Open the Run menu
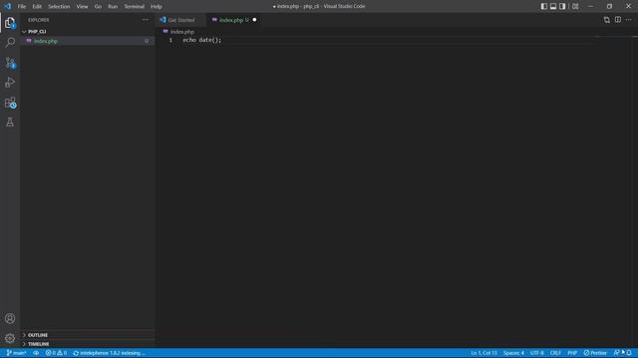The height and width of the screenshot is (358, 638). click(x=113, y=6)
